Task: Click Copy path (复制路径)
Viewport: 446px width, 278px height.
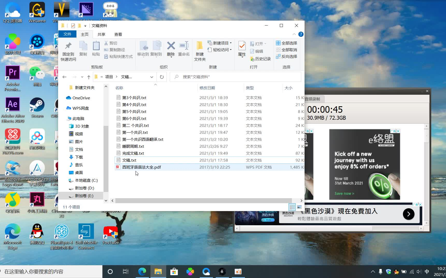Action: pos(114,50)
